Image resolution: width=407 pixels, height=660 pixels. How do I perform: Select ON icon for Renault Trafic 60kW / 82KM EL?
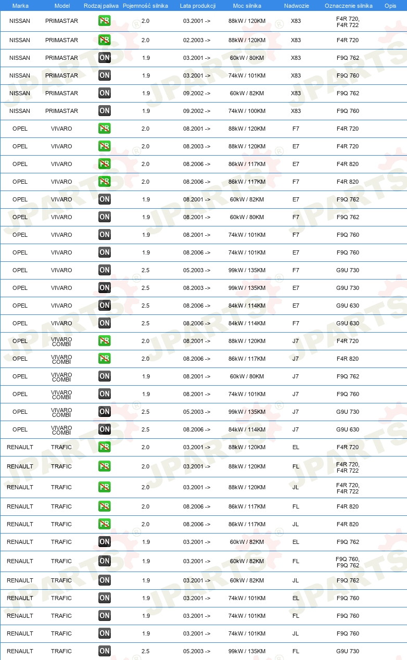point(105,542)
